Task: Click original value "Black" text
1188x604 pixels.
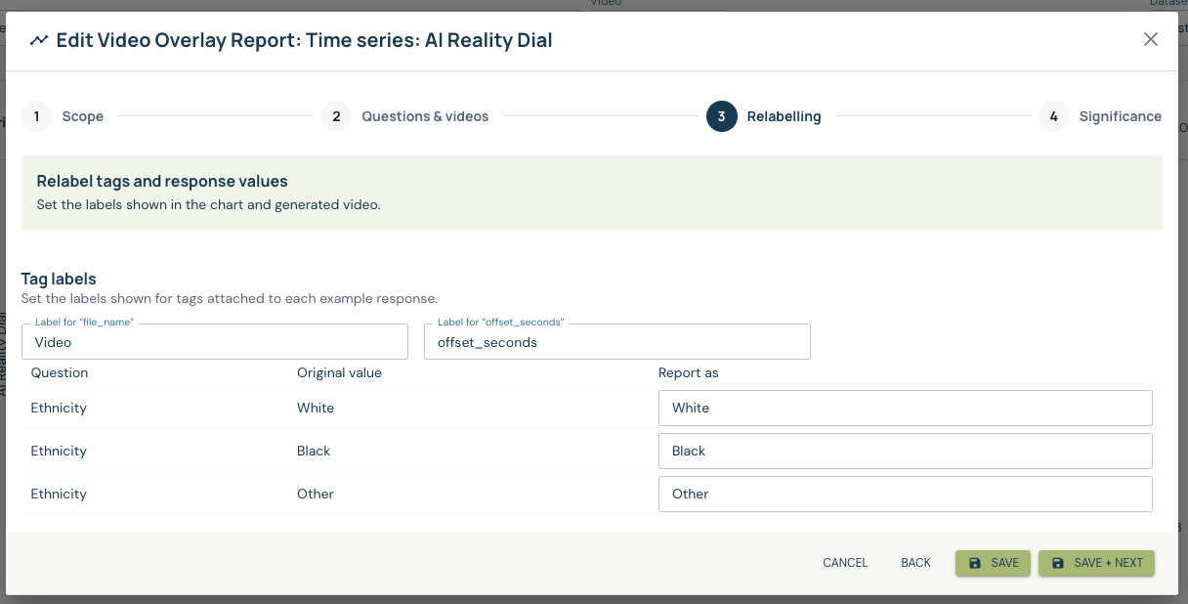Action: tap(314, 451)
